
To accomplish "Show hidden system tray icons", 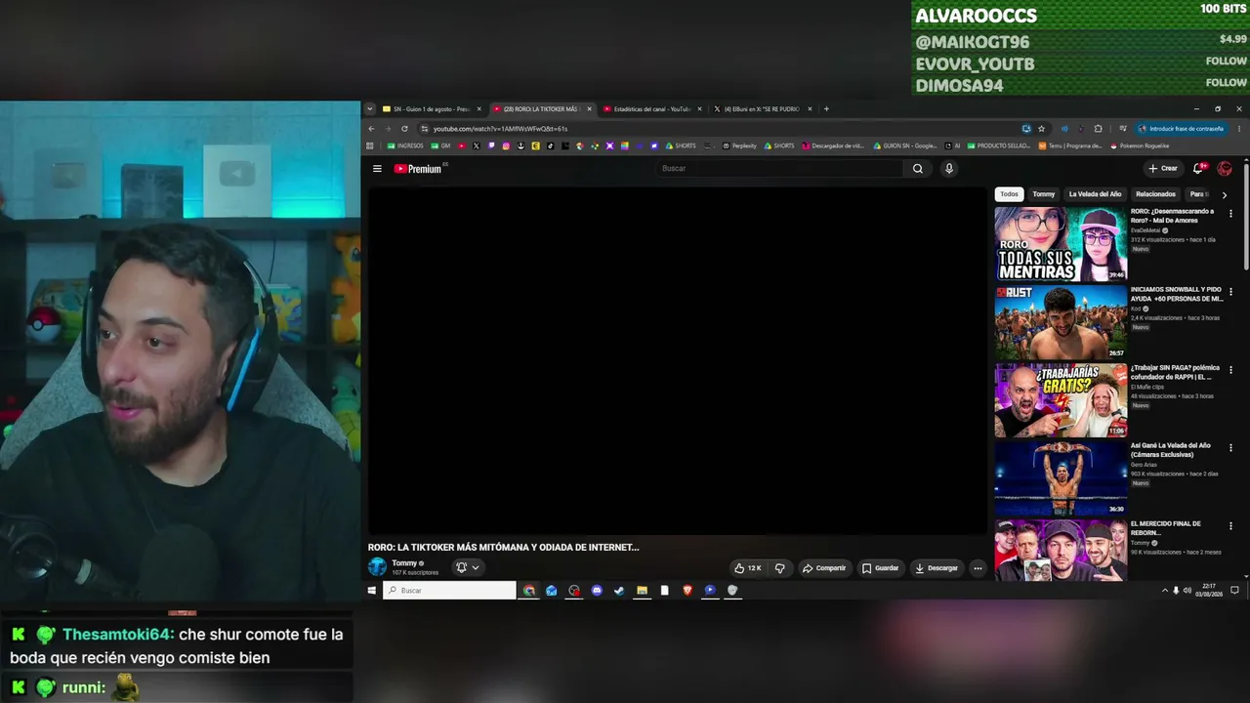I will [1164, 591].
